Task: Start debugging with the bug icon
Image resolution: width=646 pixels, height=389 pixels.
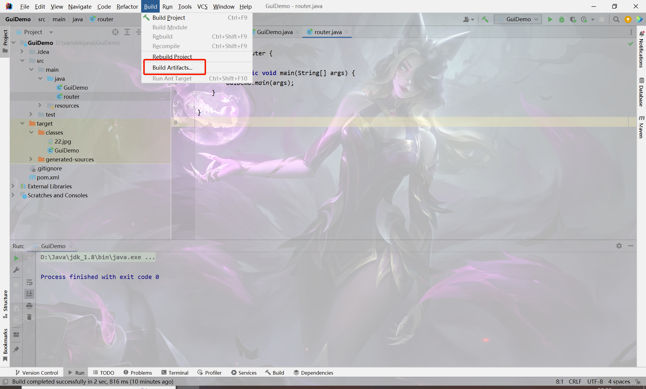Action: click(x=562, y=19)
